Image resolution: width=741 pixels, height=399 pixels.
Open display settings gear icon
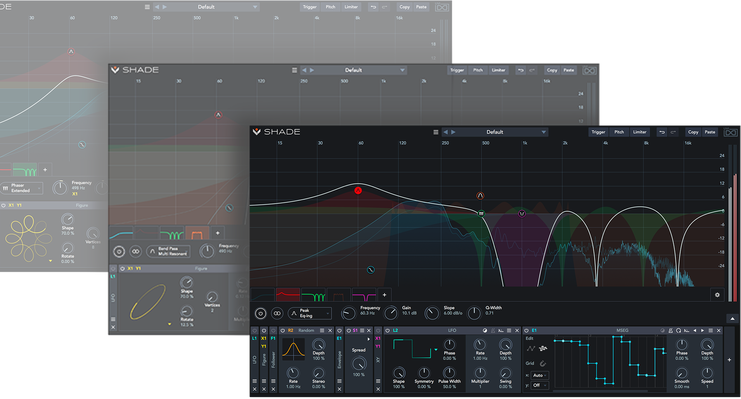coord(717,295)
